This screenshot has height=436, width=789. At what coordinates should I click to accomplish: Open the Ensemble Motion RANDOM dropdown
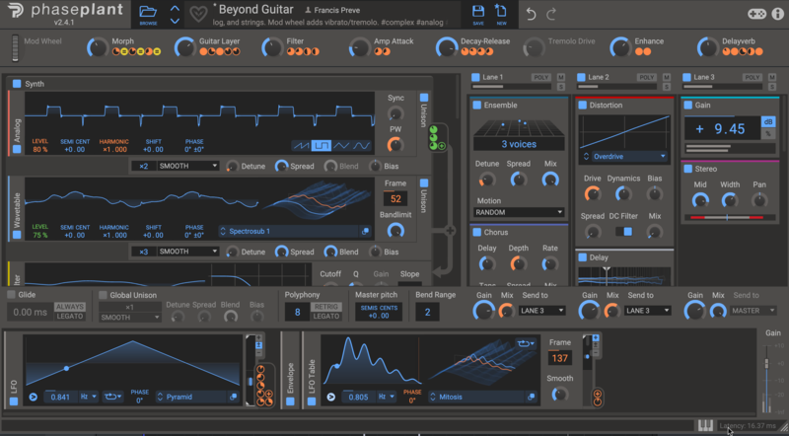[x=519, y=212]
